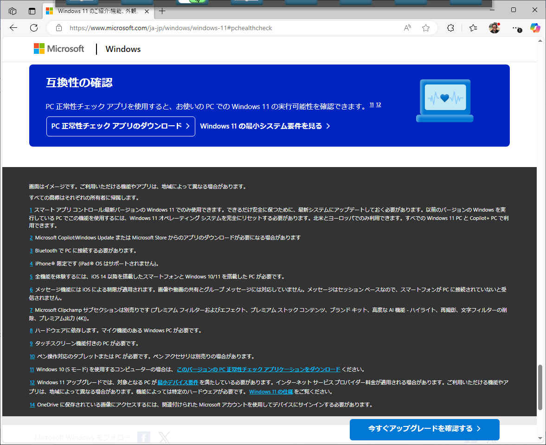Click the Microsoft logo in page header
This screenshot has width=546, height=445.
tap(59, 49)
